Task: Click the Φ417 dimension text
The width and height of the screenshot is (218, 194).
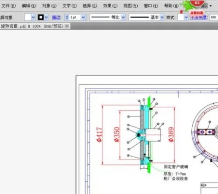Action: [100, 134]
